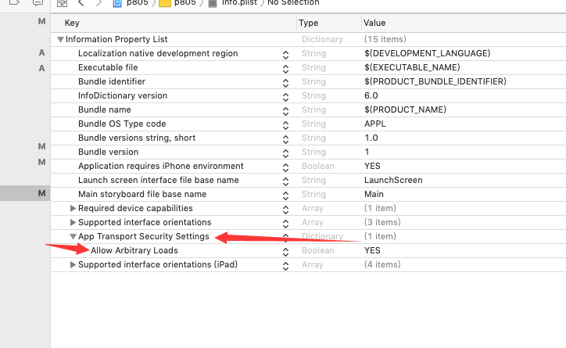Collapse the Information Property List root
566x348 pixels.
tap(60, 39)
